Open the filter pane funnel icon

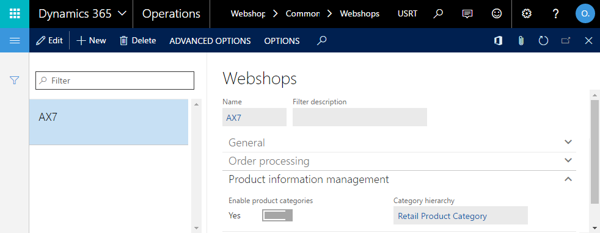click(x=15, y=81)
